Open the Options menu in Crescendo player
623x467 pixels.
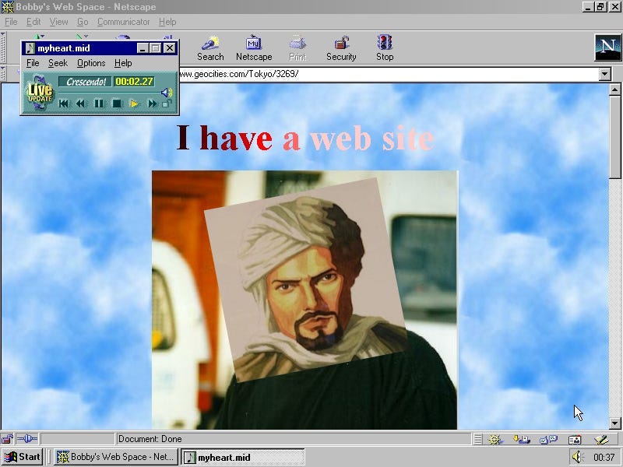pos(91,63)
